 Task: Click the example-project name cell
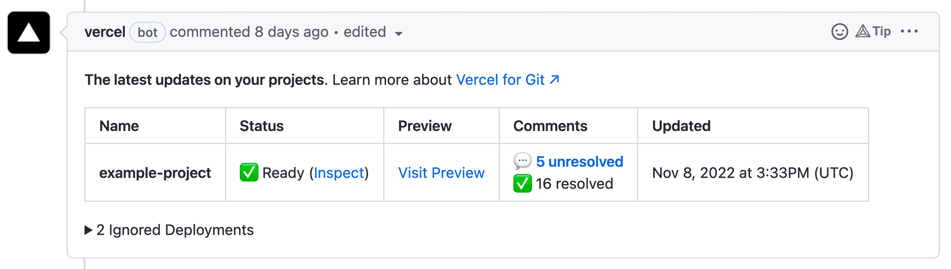tap(155, 173)
